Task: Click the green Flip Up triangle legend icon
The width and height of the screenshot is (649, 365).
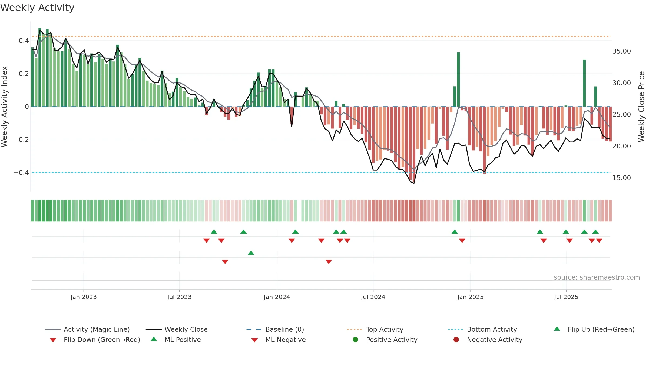Action: (557, 329)
